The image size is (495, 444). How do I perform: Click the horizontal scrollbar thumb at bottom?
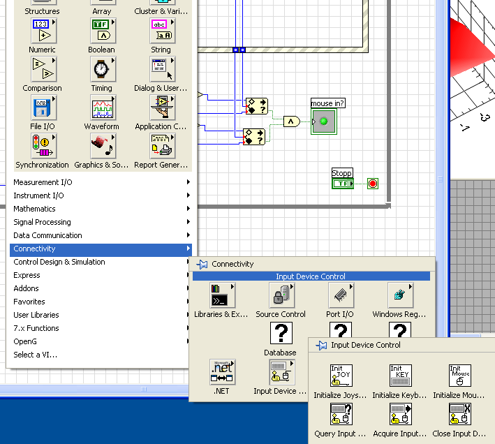(144, 389)
